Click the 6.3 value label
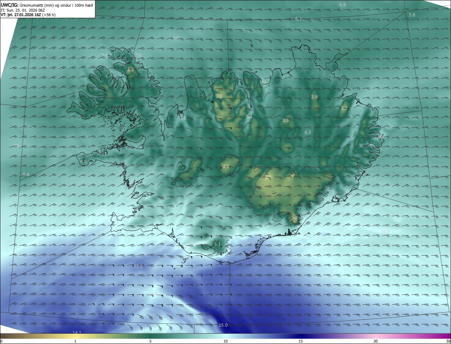This screenshot has height=344, width=451. (x=308, y=133)
